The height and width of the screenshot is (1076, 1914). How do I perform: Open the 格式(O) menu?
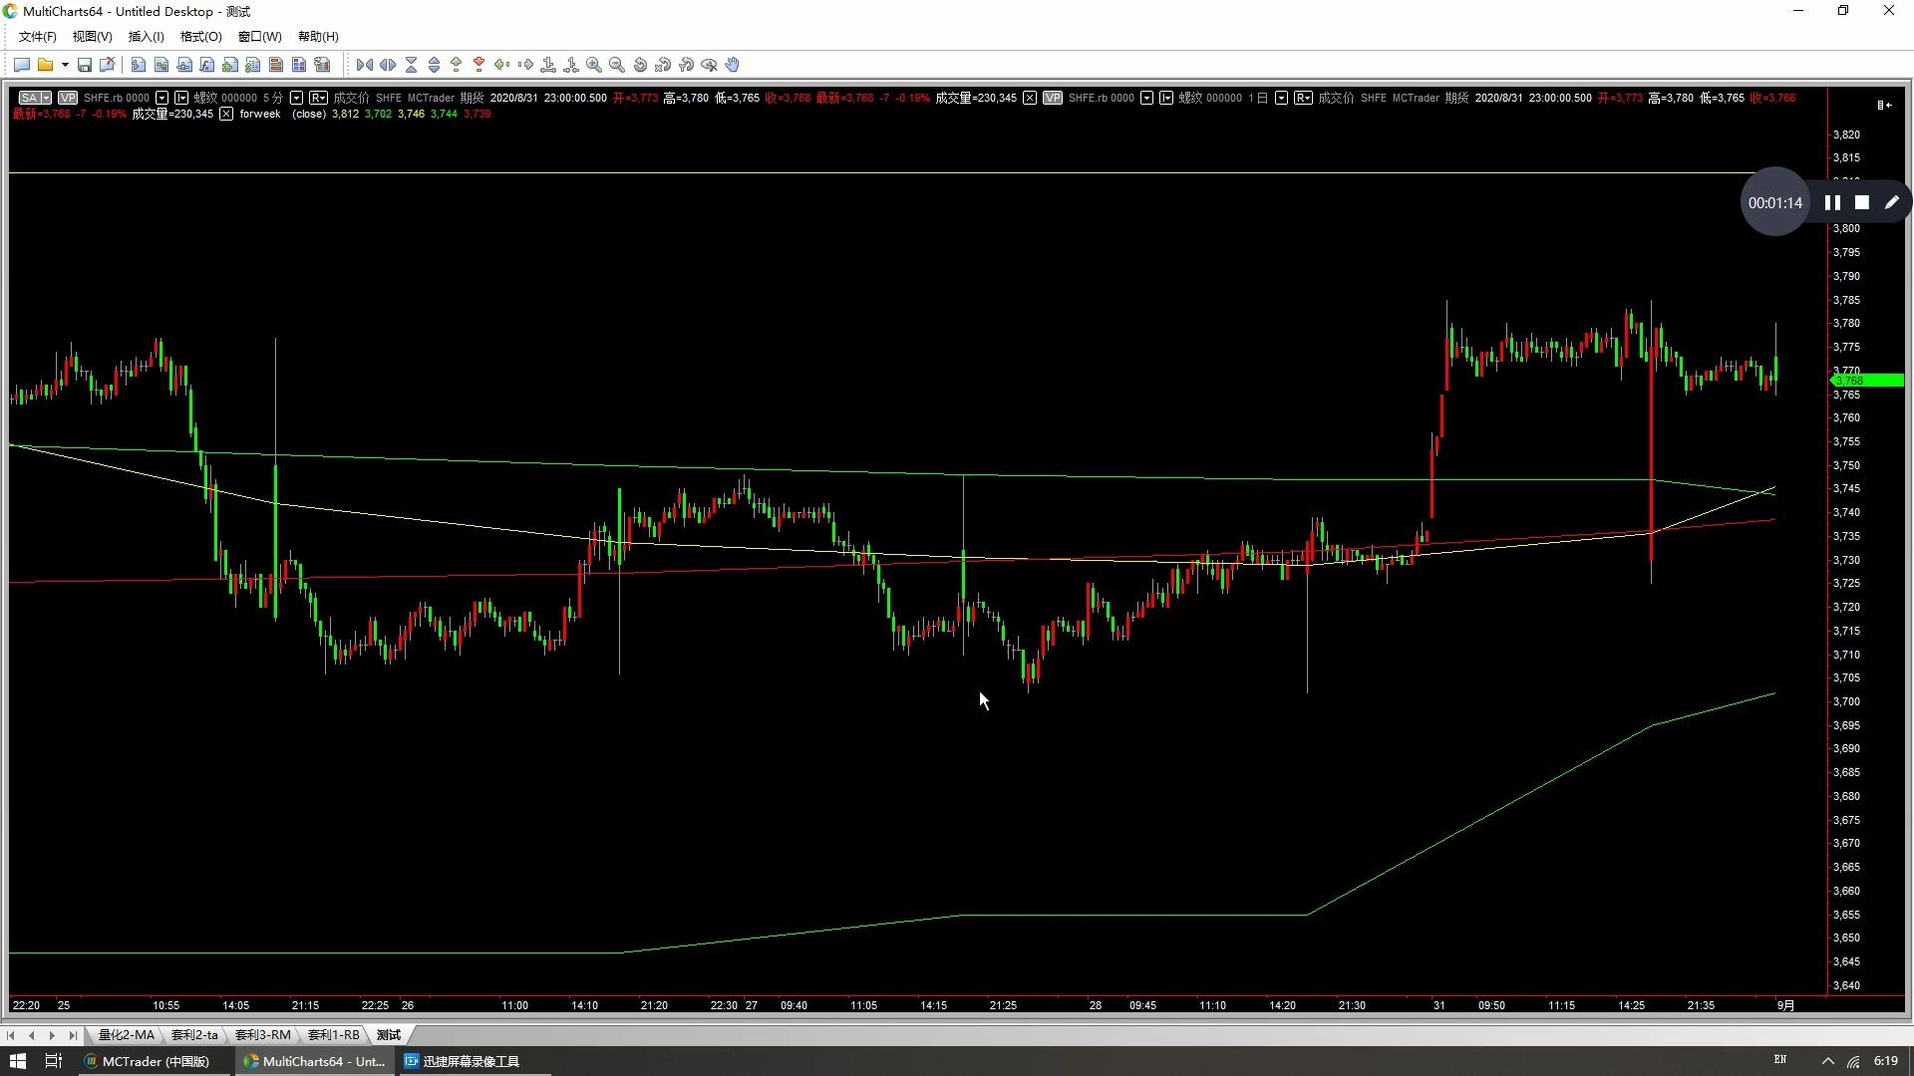200,37
